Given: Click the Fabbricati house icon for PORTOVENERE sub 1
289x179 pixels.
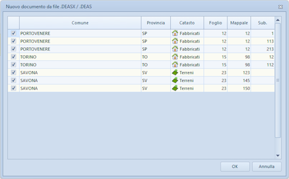Looking at the screenshot, I should [x=175, y=33].
